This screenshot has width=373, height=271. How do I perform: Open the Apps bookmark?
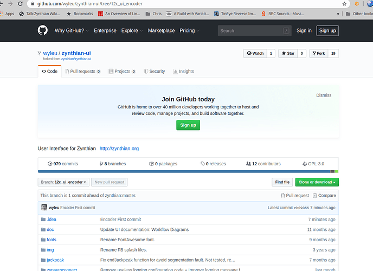(x=7, y=14)
